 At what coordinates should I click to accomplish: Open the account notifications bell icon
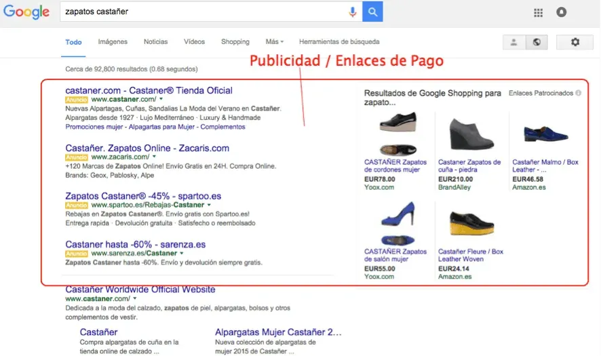(x=561, y=12)
